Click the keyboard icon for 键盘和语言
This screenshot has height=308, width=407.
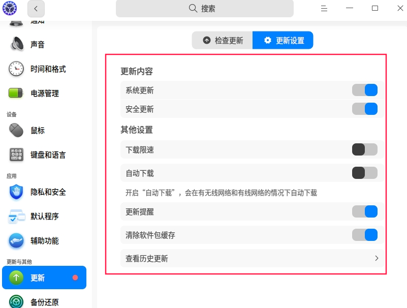click(16, 155)
